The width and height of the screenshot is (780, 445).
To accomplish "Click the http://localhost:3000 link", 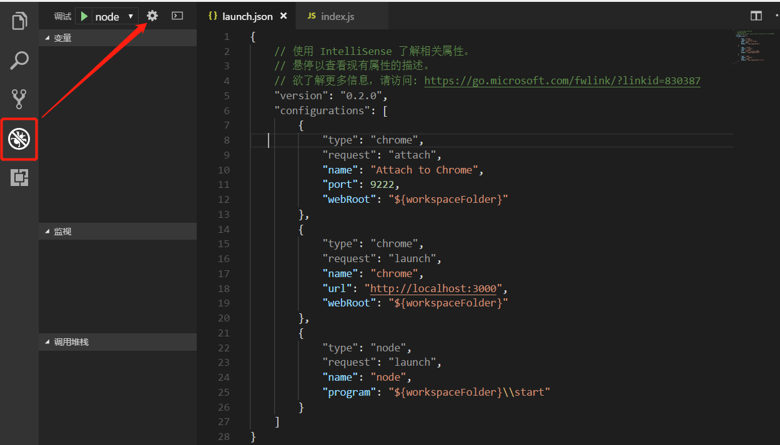I will click(433, 288).
